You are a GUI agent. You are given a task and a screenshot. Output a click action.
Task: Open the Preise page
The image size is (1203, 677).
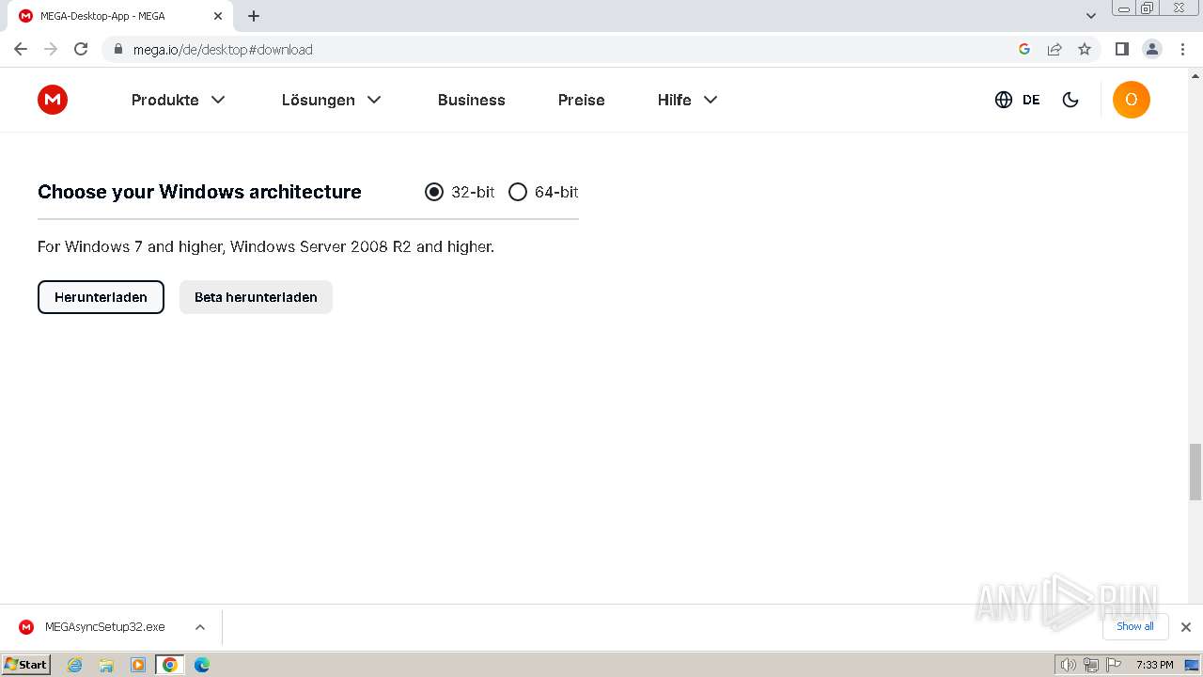coord(582,100)
